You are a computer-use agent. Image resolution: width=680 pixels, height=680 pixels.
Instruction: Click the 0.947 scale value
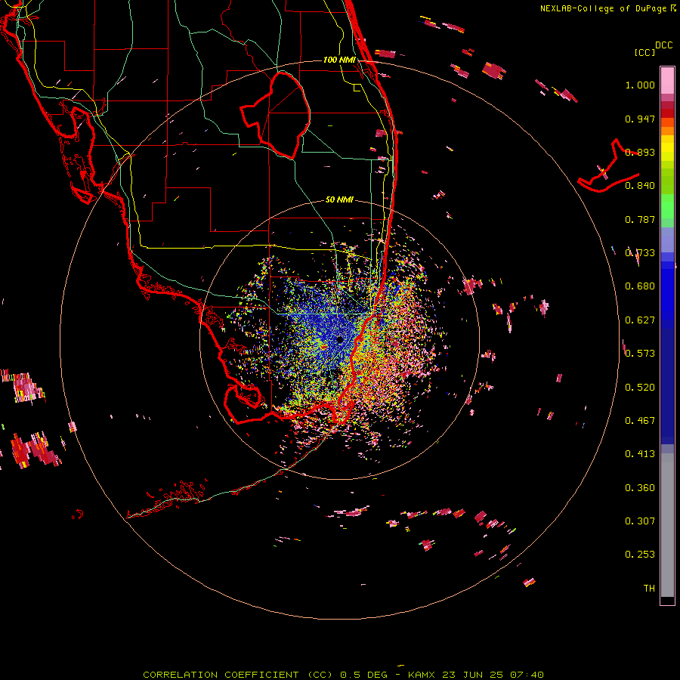(x=640, y=119)
